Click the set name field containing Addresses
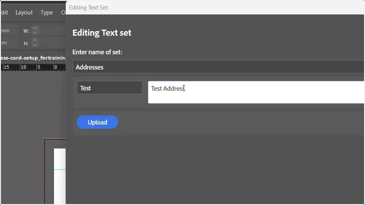 click(x=218, y=67)
